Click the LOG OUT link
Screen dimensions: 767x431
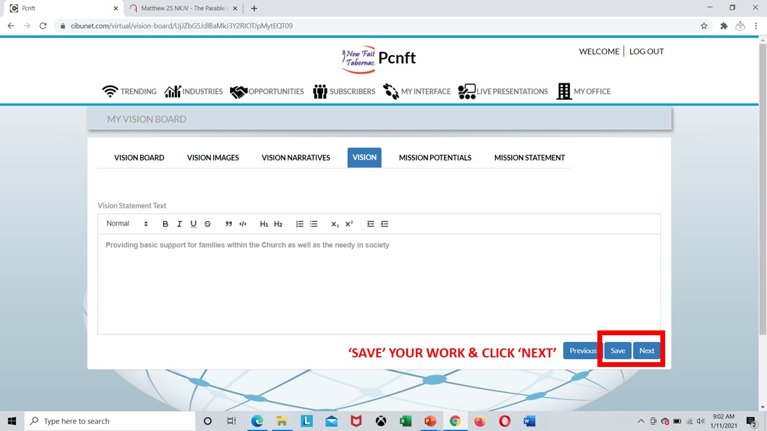pos(646,51)
